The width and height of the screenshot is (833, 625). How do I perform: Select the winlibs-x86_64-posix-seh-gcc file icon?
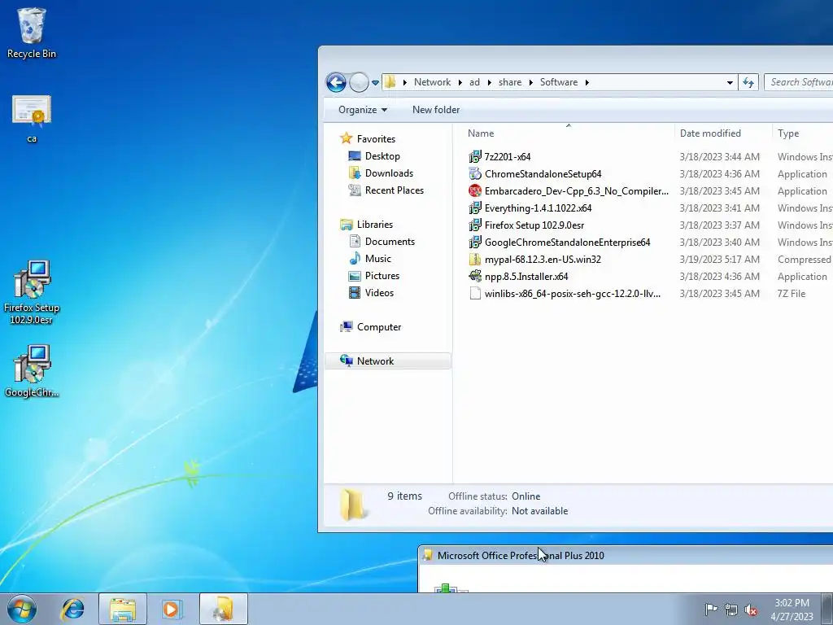pyautogui.click(x=475, y=293)
